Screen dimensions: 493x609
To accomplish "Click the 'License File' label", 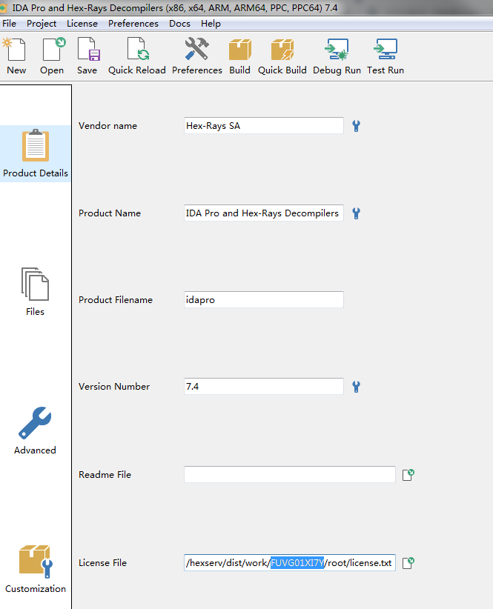I will coord(102,563).
